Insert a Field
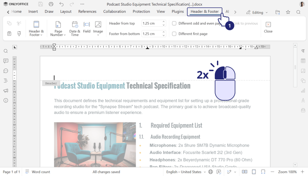The height and width of the screenshot is (176, 308). click(87, 27)
